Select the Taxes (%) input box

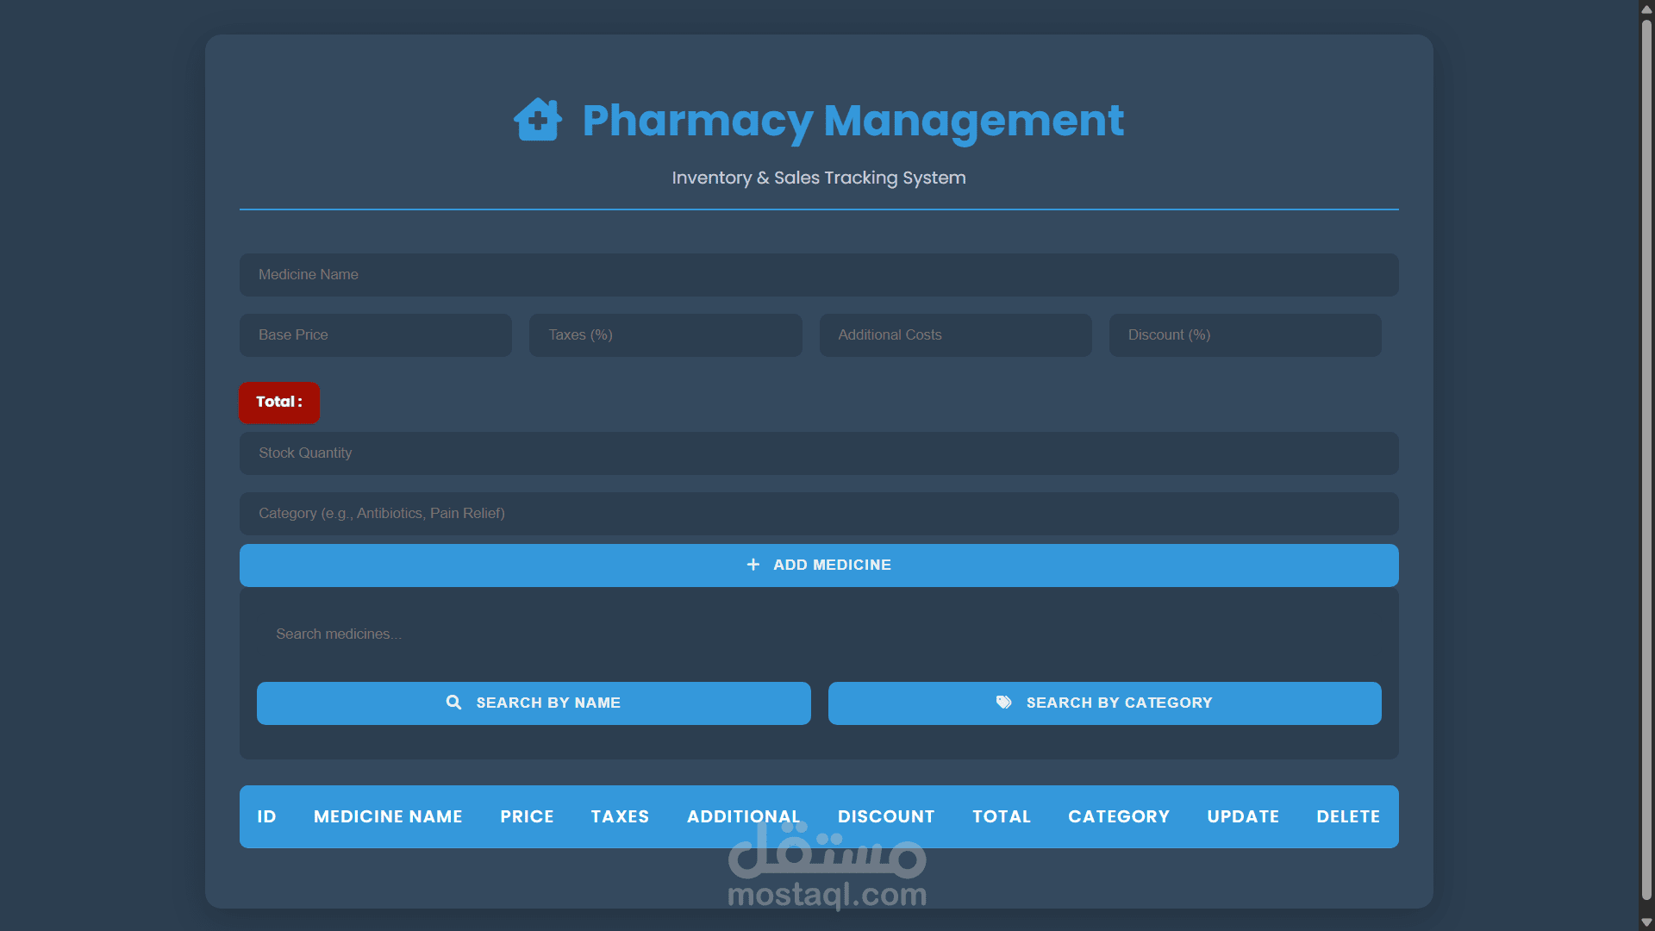coord(665,335)
